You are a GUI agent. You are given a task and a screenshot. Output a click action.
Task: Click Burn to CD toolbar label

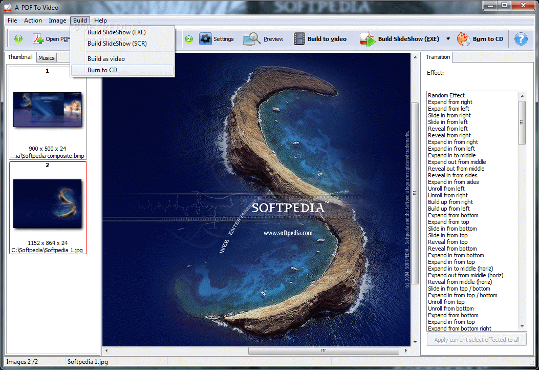coord(488,39)
